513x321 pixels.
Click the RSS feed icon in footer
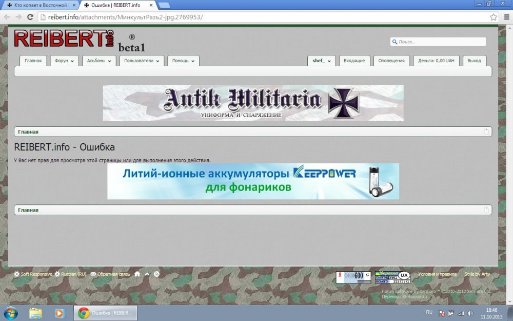coord(156,274)
